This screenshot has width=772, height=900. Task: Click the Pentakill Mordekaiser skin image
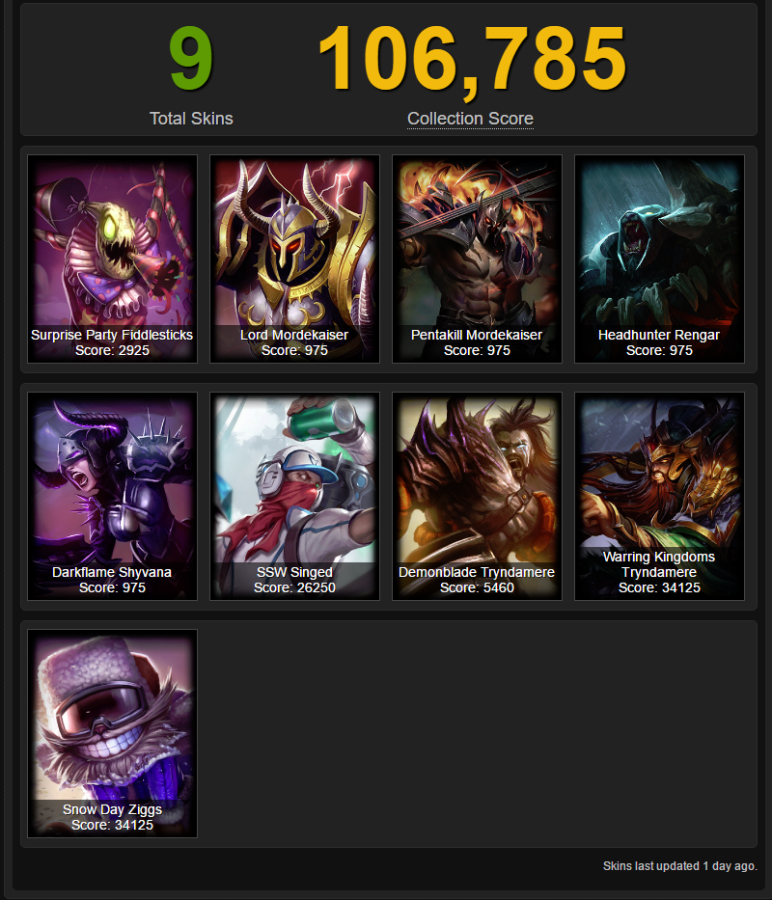point(477,259)
